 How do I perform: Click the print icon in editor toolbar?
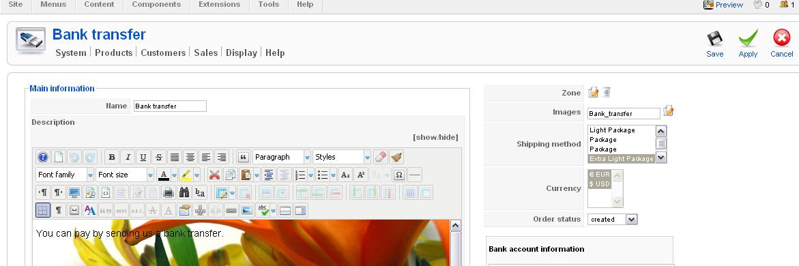pos(168,192)
